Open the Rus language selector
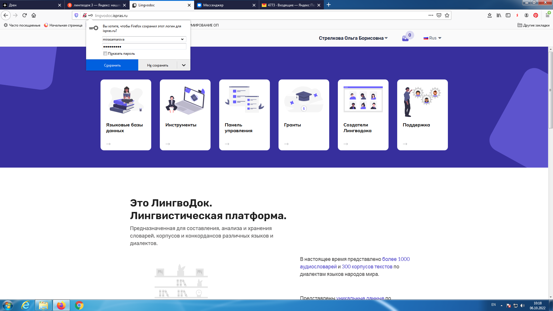Screen dimensions: 553x311 [433, 38]
